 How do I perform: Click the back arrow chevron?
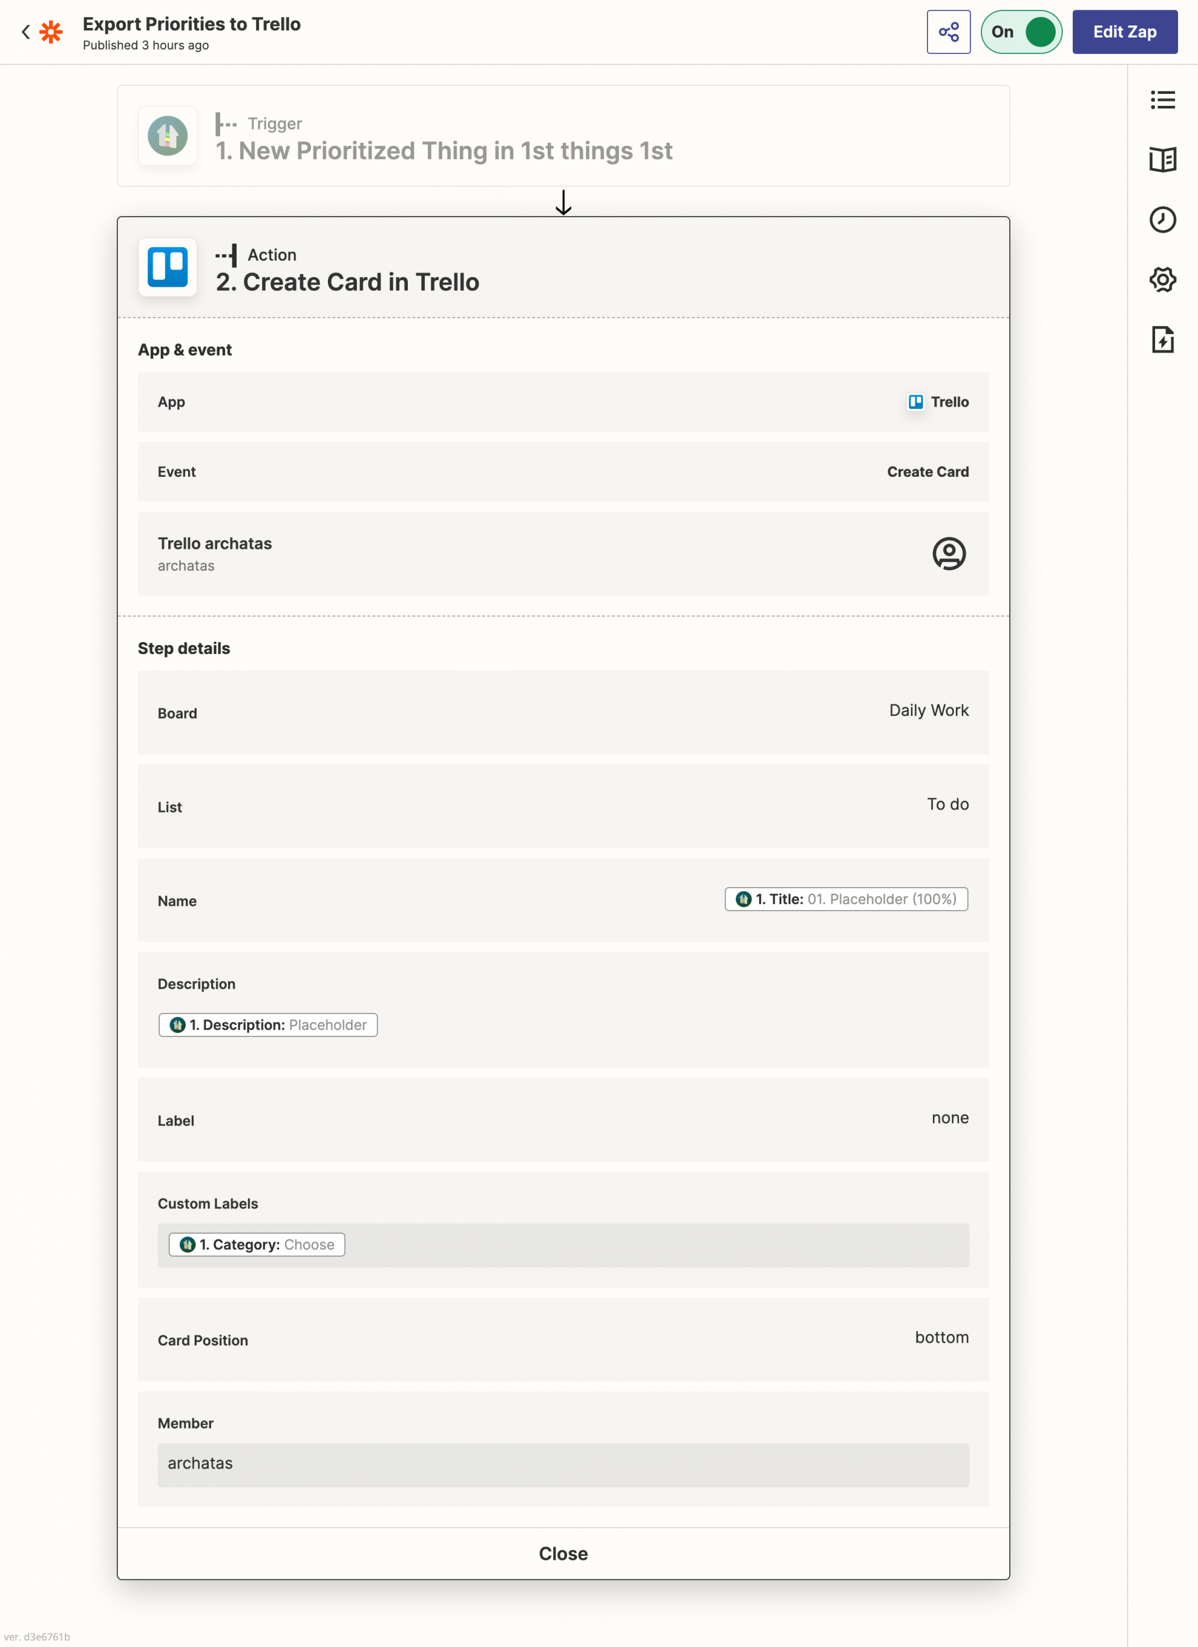coord(25,32)
